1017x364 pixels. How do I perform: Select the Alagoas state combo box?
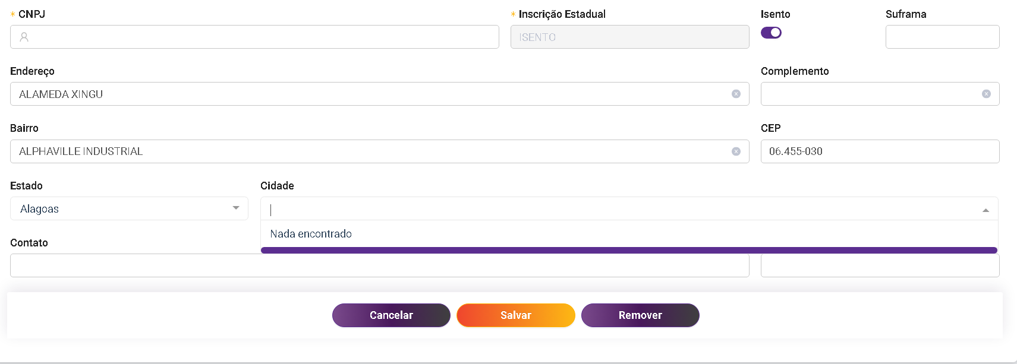point(119,208)
